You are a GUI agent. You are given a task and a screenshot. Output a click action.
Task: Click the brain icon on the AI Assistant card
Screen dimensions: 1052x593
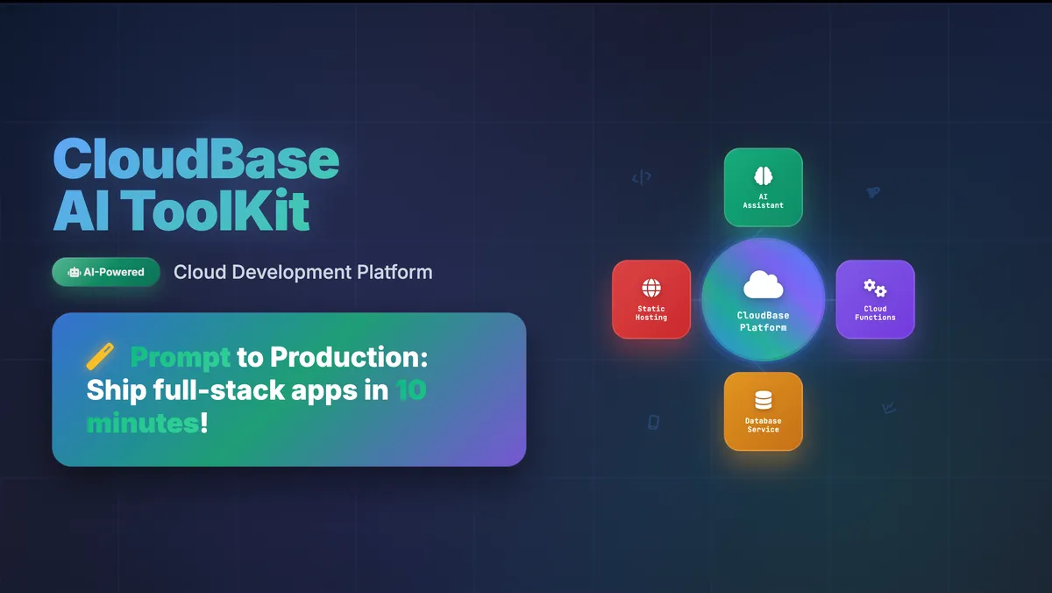(763, 175)
